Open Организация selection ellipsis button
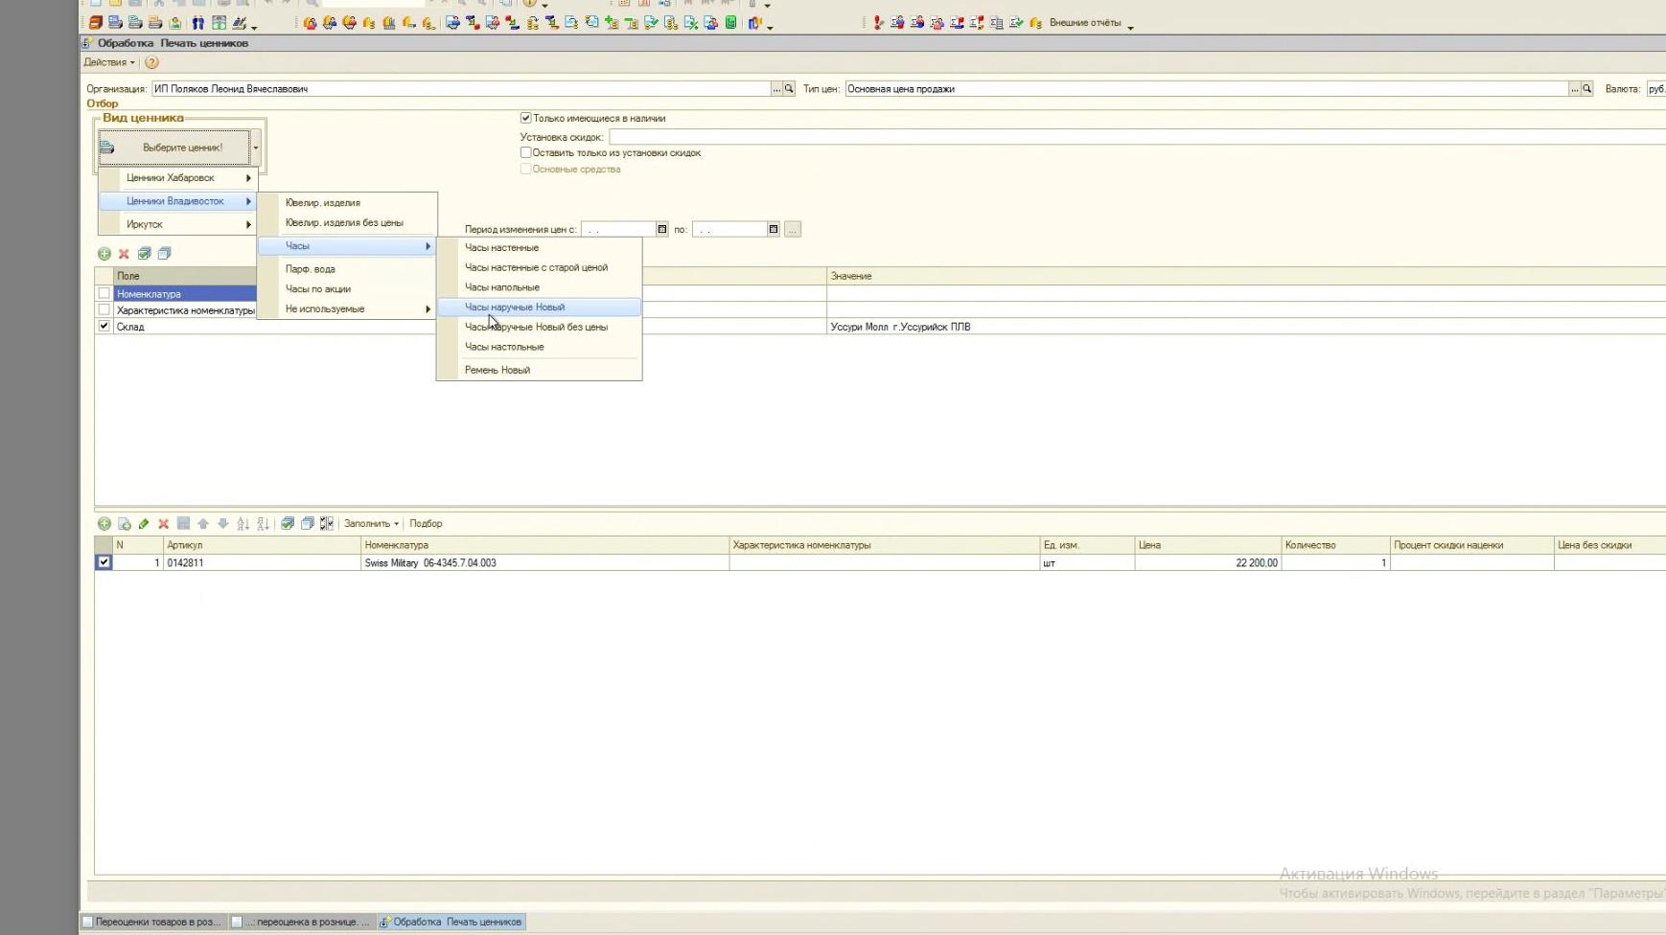Screen dimensions: 1666x935 click(x=776, y=89)
